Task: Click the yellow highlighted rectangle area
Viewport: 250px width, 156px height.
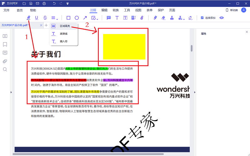Action: [x=124, y=47]
